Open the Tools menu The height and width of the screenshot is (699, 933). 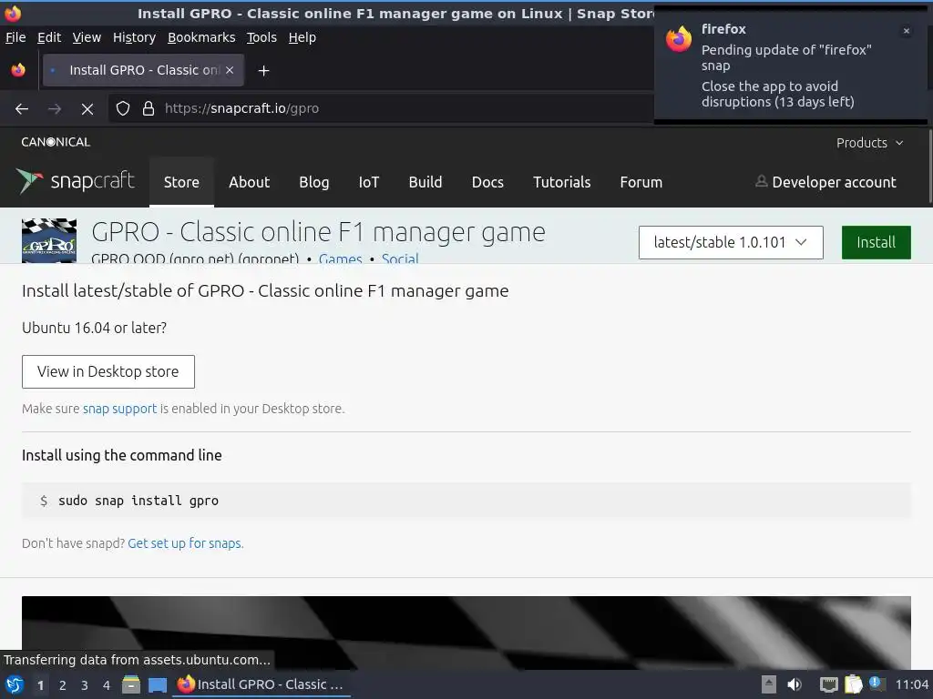(x=261, y=37)
